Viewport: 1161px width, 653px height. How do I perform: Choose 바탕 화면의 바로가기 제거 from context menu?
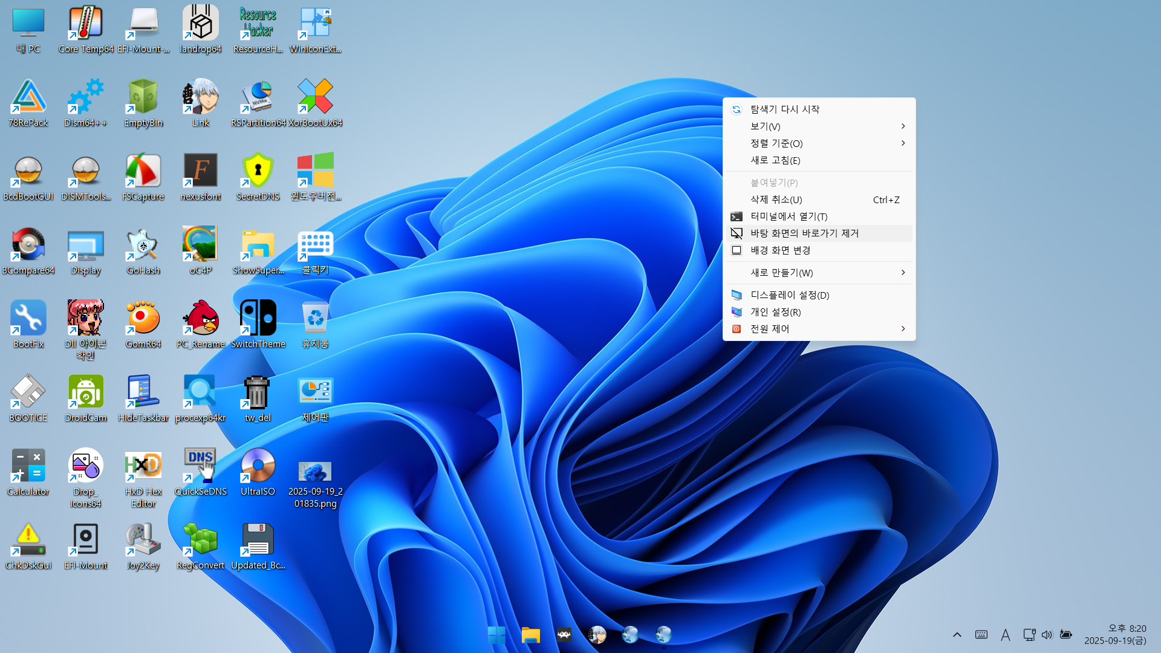(804, 233)
